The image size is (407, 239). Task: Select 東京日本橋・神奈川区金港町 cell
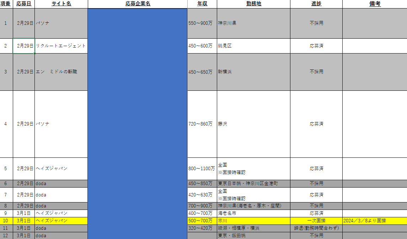pos(253,184)
